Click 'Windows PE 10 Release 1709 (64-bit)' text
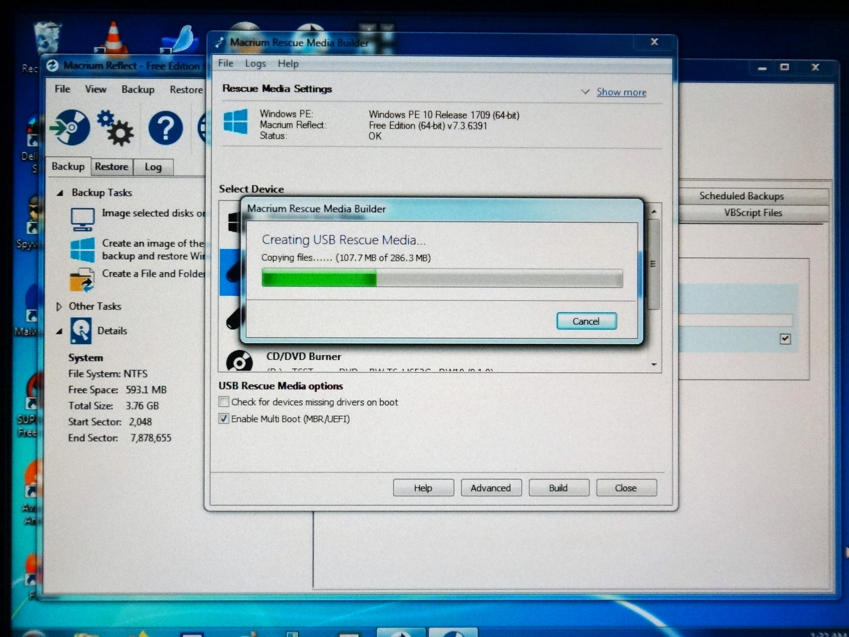 [x=444, y=115]
